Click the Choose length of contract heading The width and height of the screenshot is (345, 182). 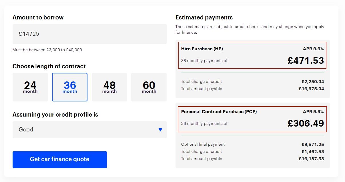49,66
